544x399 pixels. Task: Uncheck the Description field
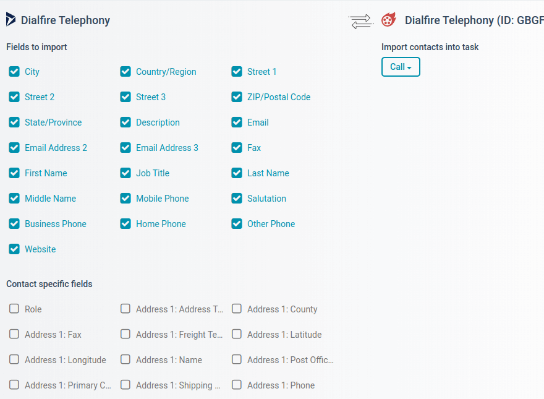click(x=125, y=122)
